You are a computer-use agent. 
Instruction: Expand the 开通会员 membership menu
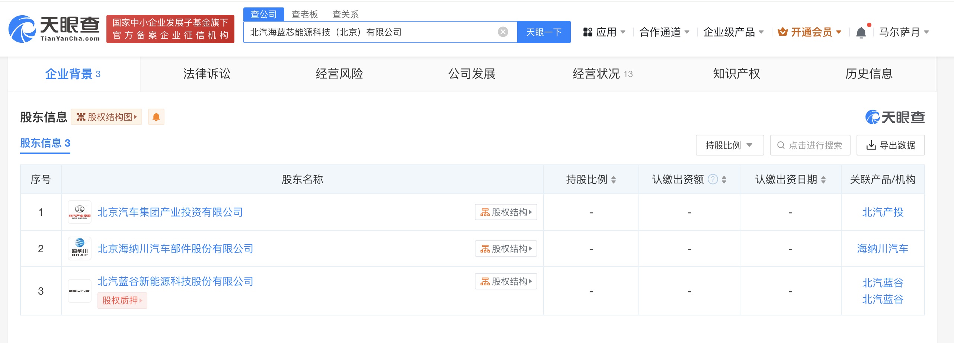tap(810, 32)
